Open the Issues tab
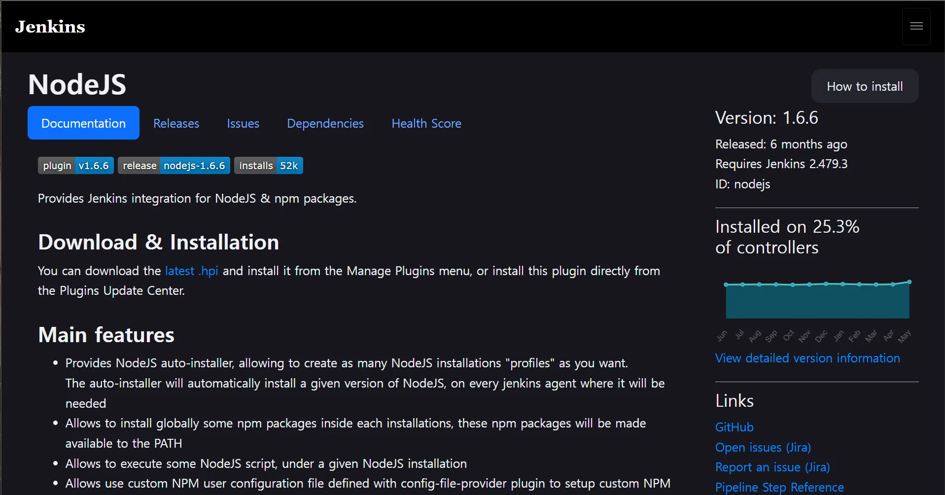945x495 pixels. pos(243,123)
